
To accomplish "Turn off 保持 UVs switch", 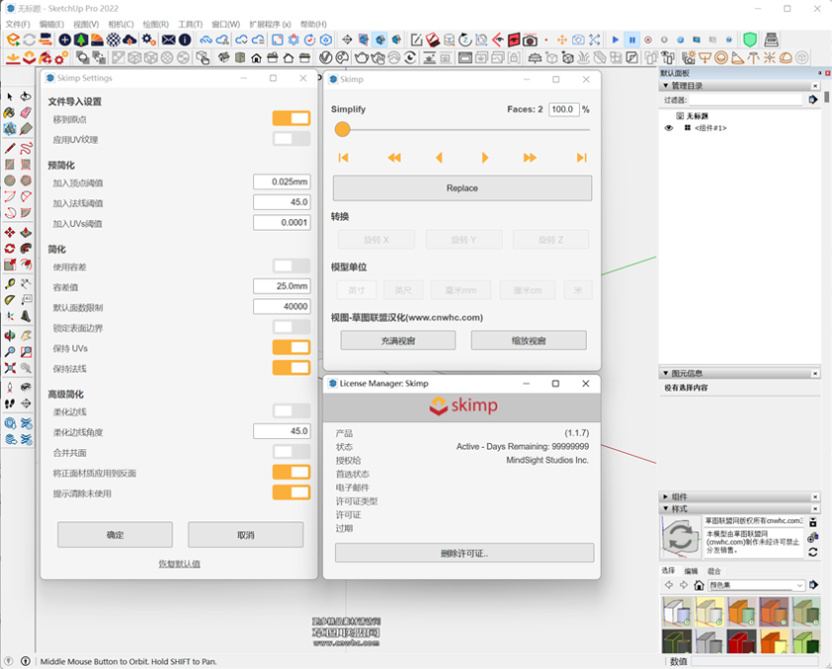I will point(292,348).
